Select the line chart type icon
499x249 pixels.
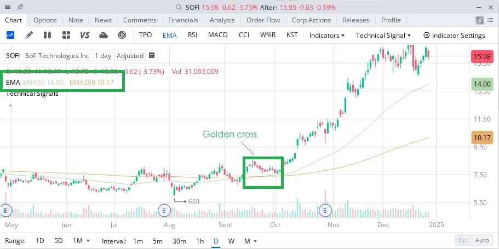[10, 35]
